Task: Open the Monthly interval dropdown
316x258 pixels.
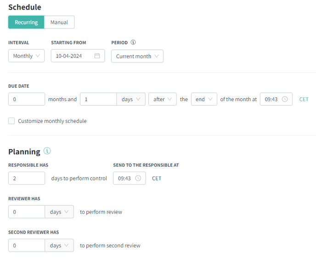Action: click(x=26, y=56)
